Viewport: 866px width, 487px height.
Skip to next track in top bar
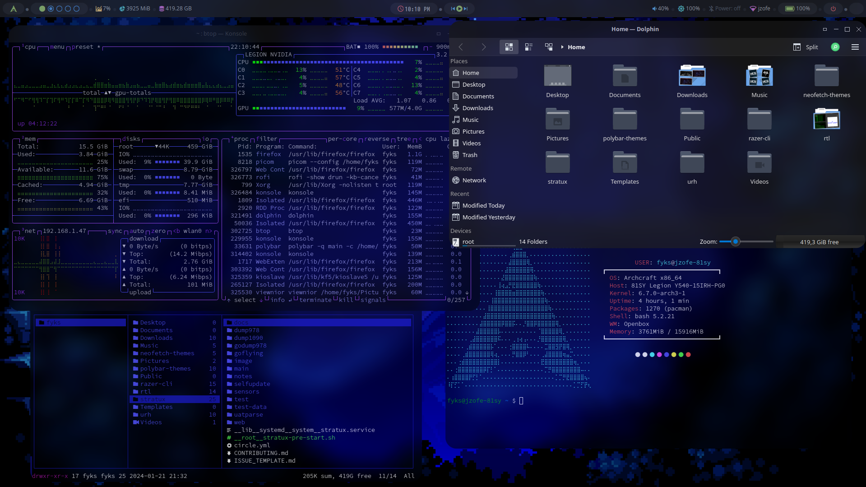click(466, 9)
